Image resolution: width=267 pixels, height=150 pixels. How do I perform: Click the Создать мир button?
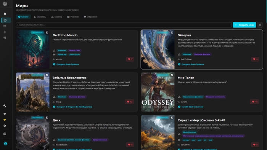tap(244, 25)
